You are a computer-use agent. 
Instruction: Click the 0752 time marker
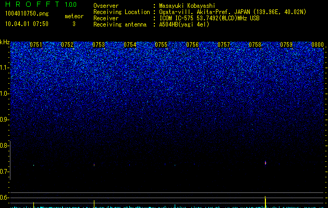pyautogui.click(x=67, y=45)
